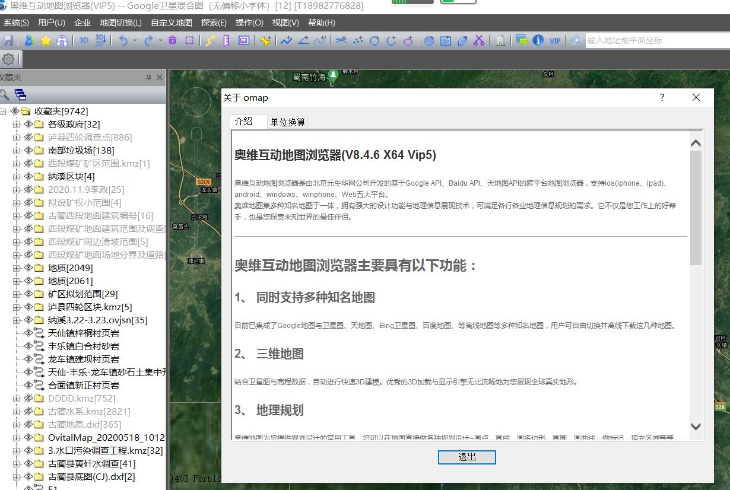Select the add dotted points tool
This screenshot has width=730, height=490.
pyautogui.click(x=358, y=40)
